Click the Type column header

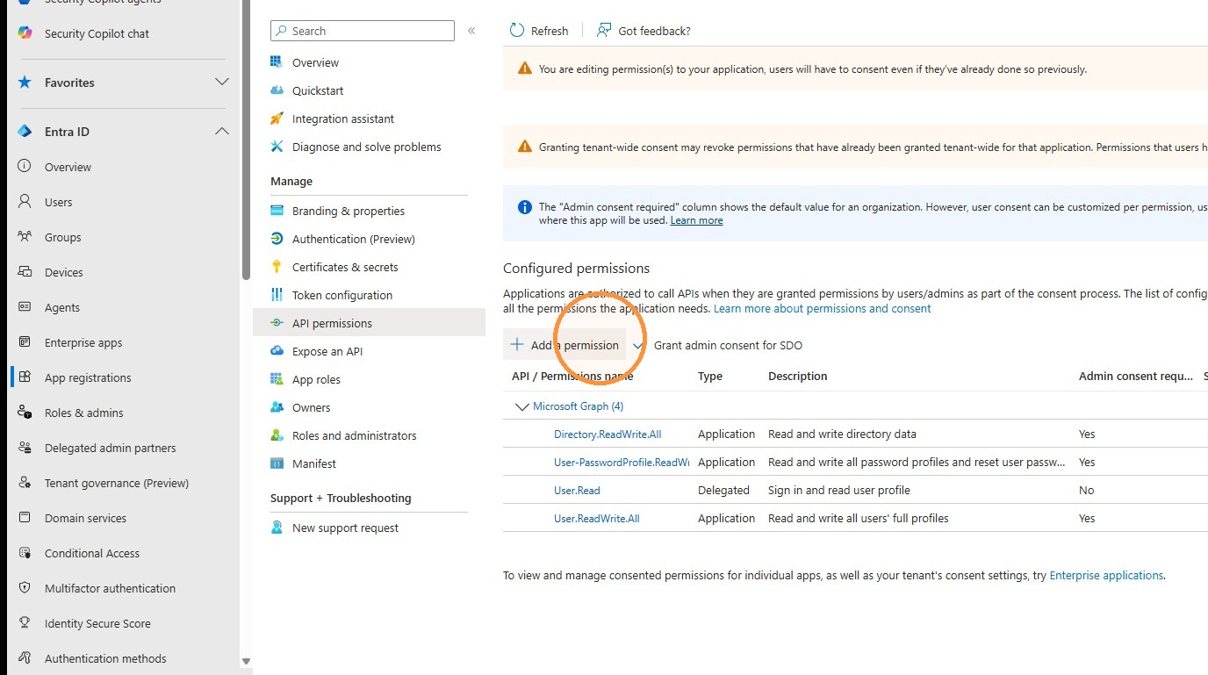point(710,376)
